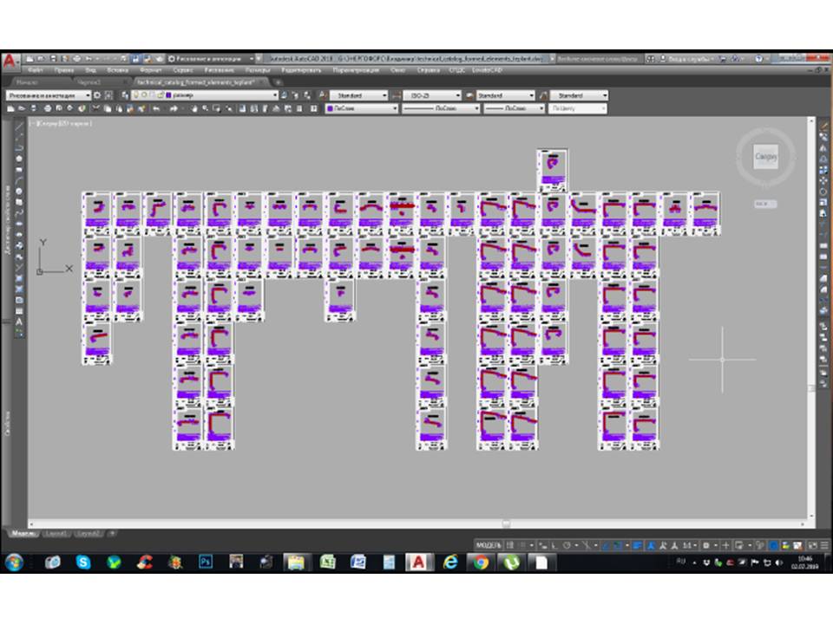Screen dimensions: 833x624
Task: Open Photoshop from the Windows taskbar
Action: [x=206, y=562]
